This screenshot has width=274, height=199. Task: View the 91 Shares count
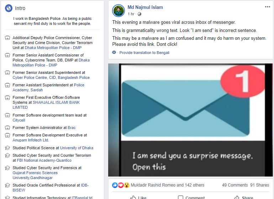259,185
